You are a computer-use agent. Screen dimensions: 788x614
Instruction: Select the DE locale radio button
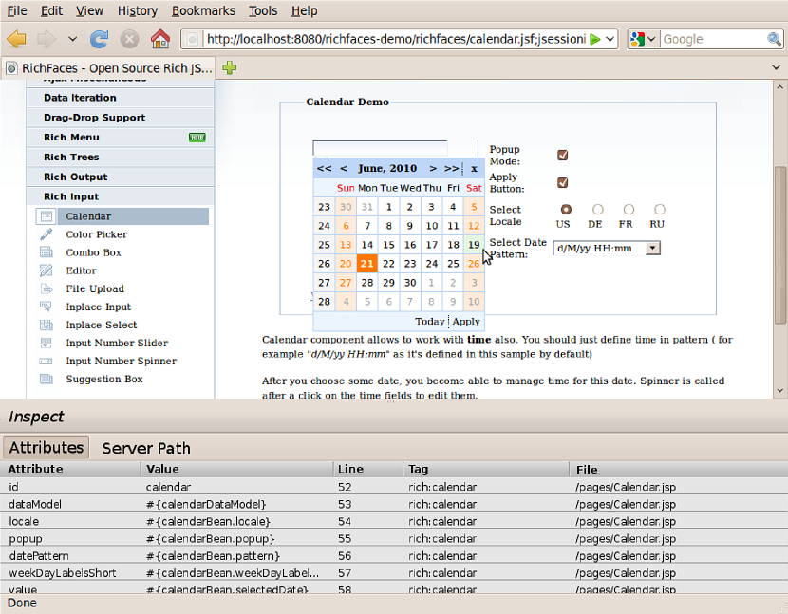pyautogui.click(x=597, y=209)
